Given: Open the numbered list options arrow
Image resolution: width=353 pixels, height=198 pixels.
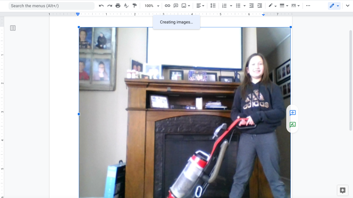Looking at the screenshot, I should 231,6.
